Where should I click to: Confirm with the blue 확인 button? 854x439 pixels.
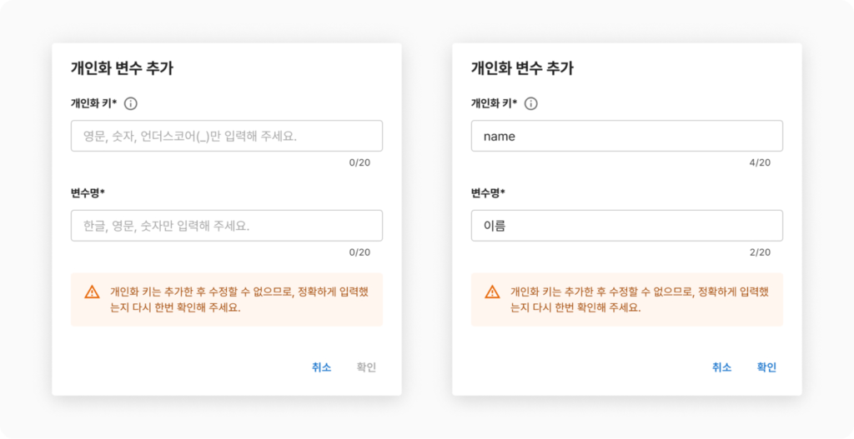(766, 367)
